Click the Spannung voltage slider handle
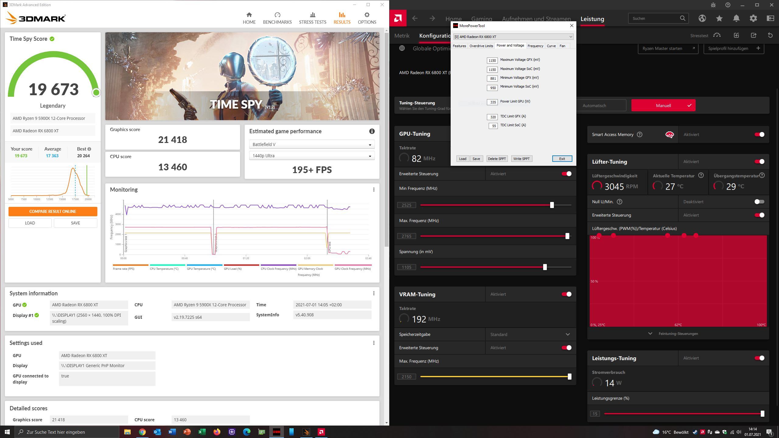The width and height of the screenshot is (779, 438). click(545, 267)
